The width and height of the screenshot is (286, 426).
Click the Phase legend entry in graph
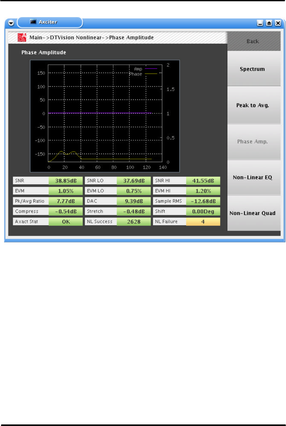coord(143,74)
